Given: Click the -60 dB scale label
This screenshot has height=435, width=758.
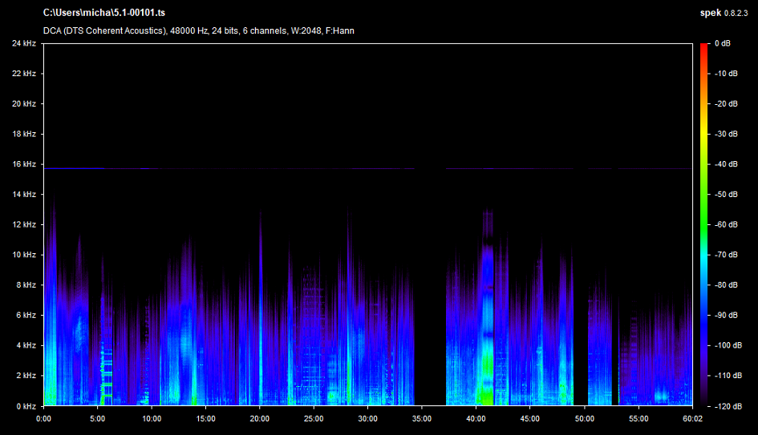Looking at the screenshot, I should coord(725,225).
